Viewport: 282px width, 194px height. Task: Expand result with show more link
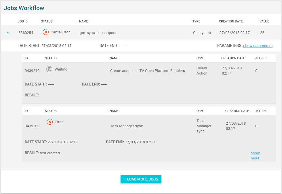(x=255, y=155)
